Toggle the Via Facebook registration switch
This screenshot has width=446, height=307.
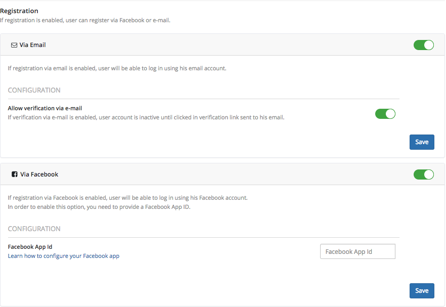424,174
